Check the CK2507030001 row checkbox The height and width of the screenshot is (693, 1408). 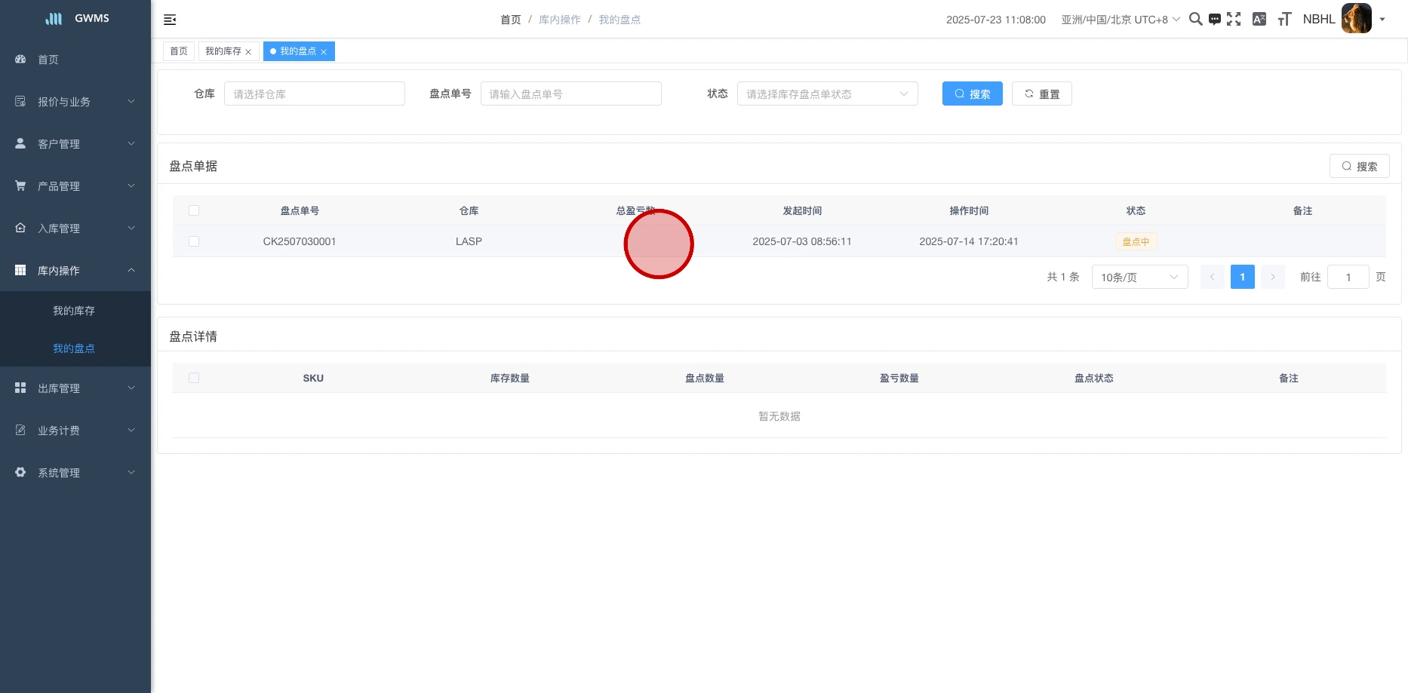pyautogui.click(x=194, y=241)
